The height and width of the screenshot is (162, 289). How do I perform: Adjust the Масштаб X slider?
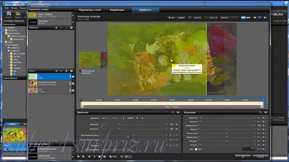[136, 124]
